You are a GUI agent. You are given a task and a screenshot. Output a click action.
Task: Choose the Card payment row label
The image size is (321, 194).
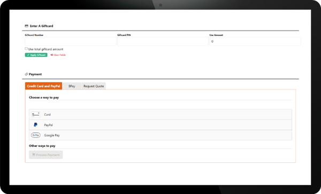tap(47, 115)
